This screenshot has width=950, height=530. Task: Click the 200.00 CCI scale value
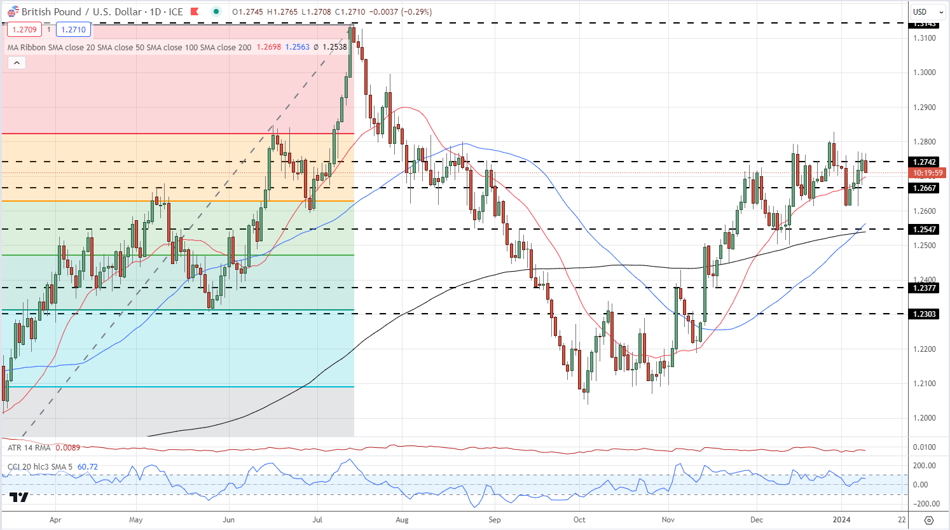click(925, 466)
